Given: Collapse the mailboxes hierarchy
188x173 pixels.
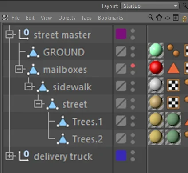Looking at the screenshot, I should pyautogui.click(x=19, y=69).
